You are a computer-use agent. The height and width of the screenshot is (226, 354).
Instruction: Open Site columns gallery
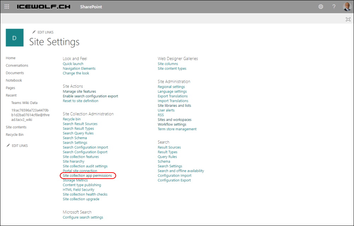coord(168,64)
